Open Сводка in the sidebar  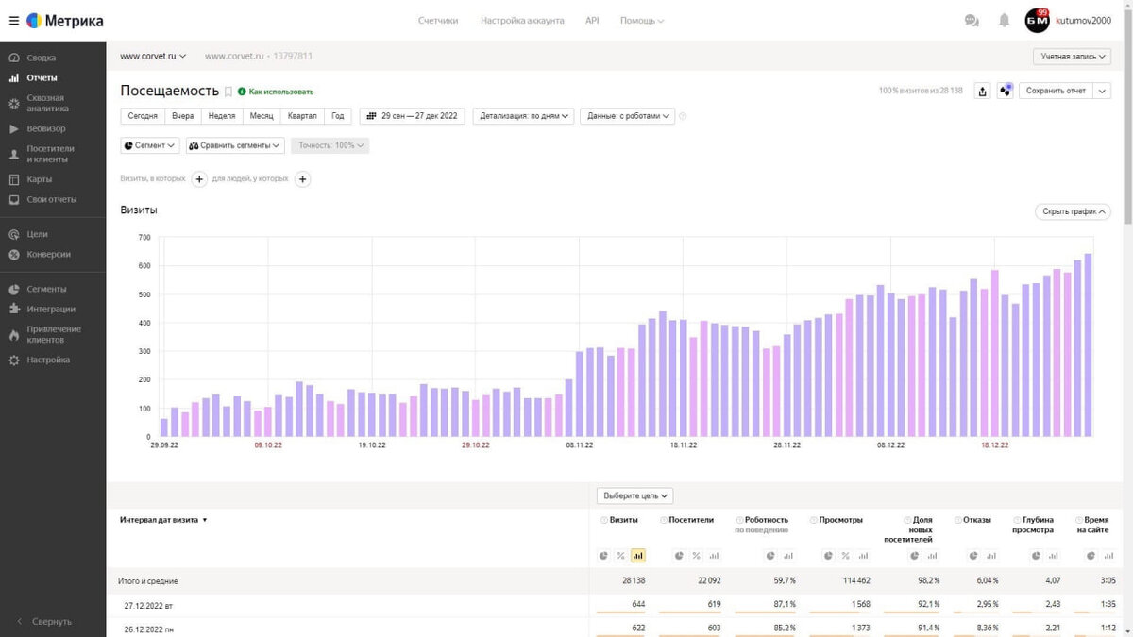tap(42, 58)
